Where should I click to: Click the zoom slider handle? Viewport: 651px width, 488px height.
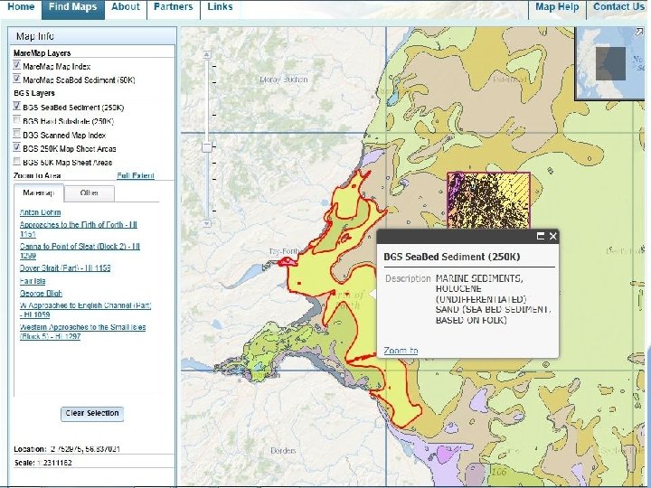pyautogui.click(x=207, y=147)
